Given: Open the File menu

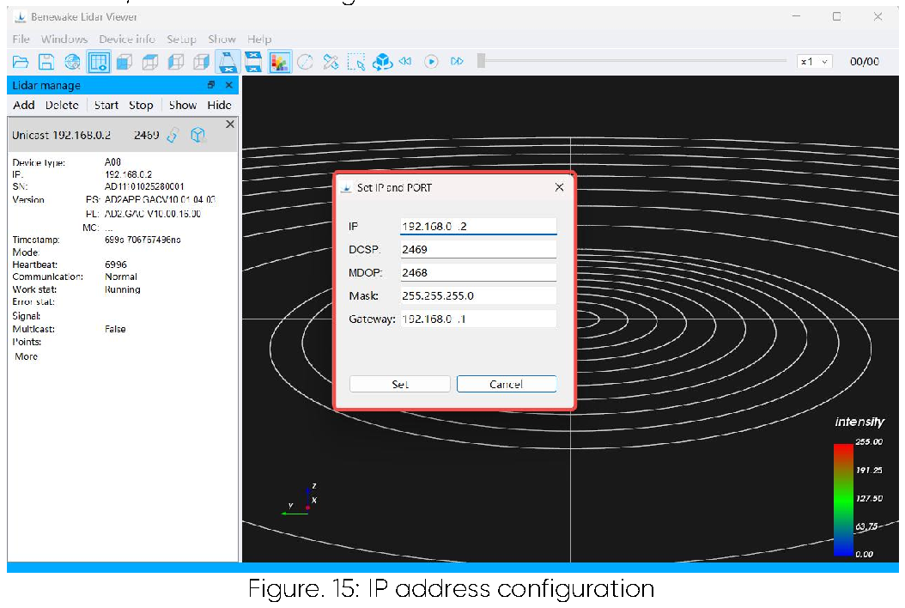Looking at the screenshot, I should [21, 40].
